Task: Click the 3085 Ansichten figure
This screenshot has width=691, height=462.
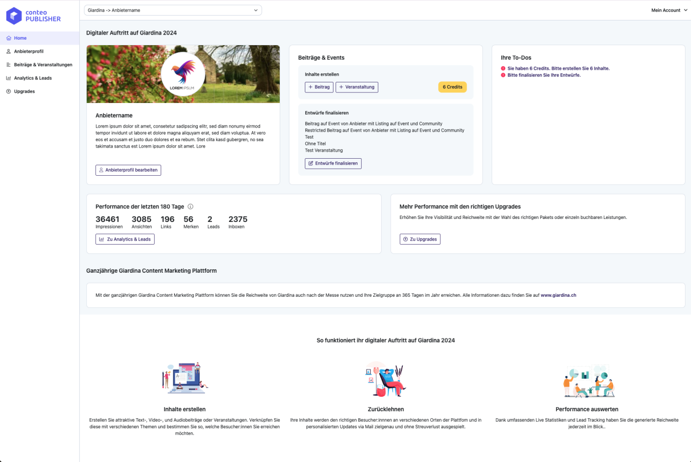Action: click(x=142, y=222)
